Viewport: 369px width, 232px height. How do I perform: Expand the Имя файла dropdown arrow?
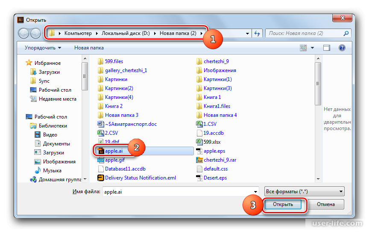tap(255, 192)
